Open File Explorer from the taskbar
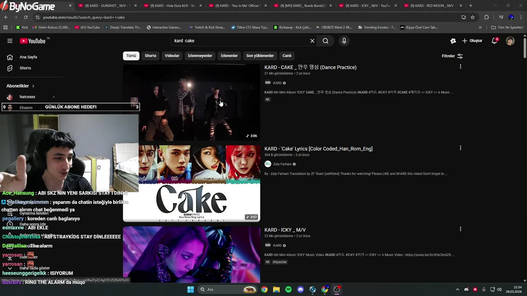 pos(276,289)
